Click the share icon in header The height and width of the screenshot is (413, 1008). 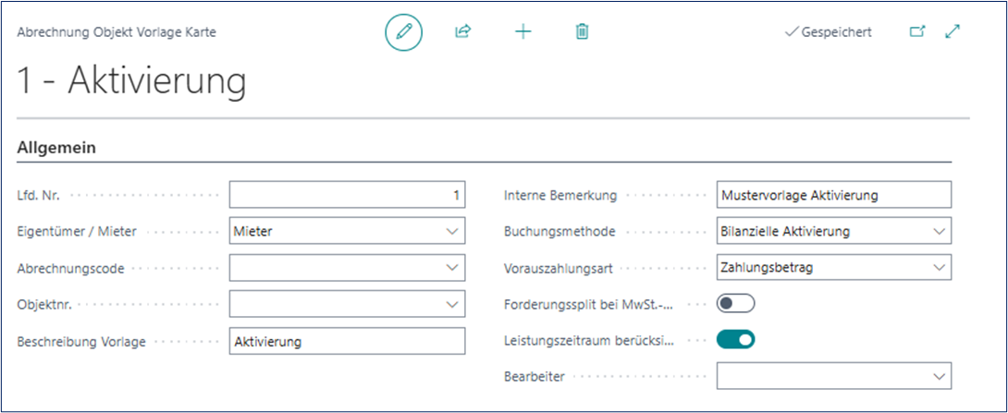[x=462, y=32]
